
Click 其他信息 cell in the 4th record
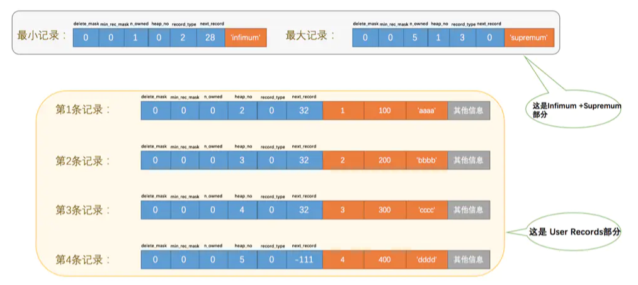(469, 259)
